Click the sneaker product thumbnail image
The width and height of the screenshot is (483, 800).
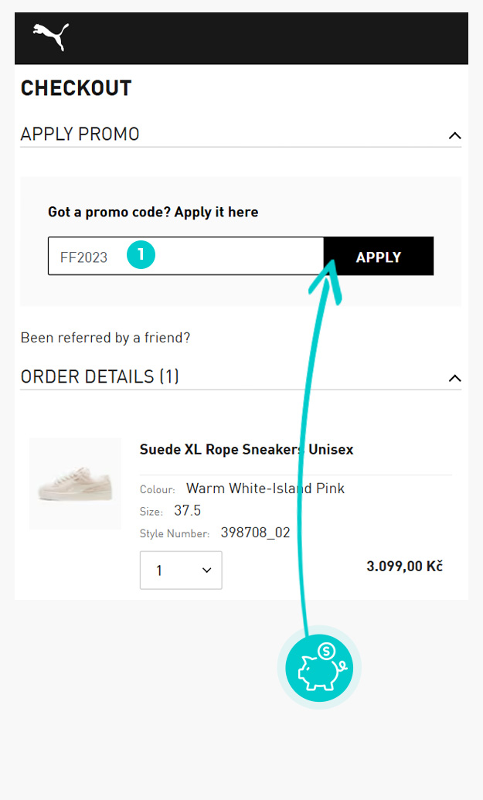click(x=75, y=484)
